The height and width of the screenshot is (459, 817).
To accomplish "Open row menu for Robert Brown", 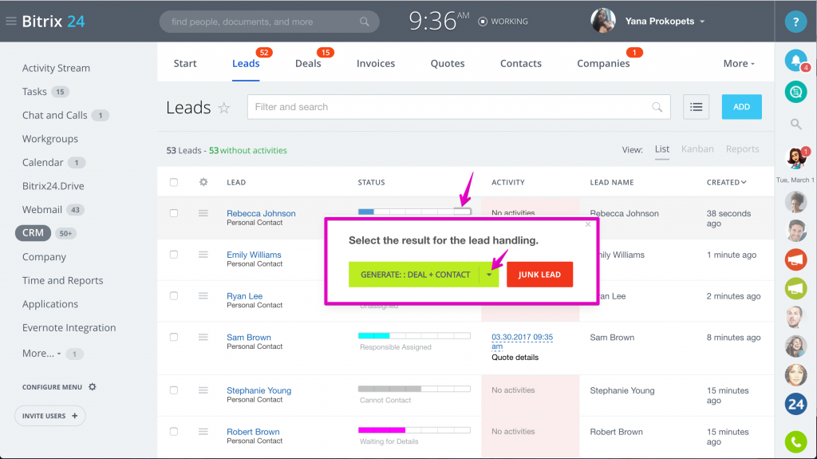I will 203,431.
